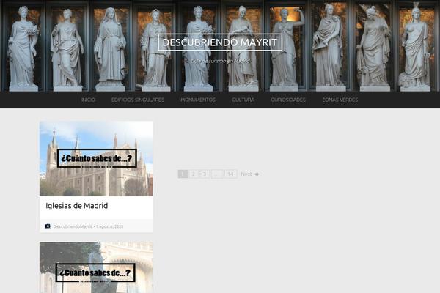The width and height of the screenshot is (440, 293).
Task: Select pagination page 1
Action: pos(183,174)
